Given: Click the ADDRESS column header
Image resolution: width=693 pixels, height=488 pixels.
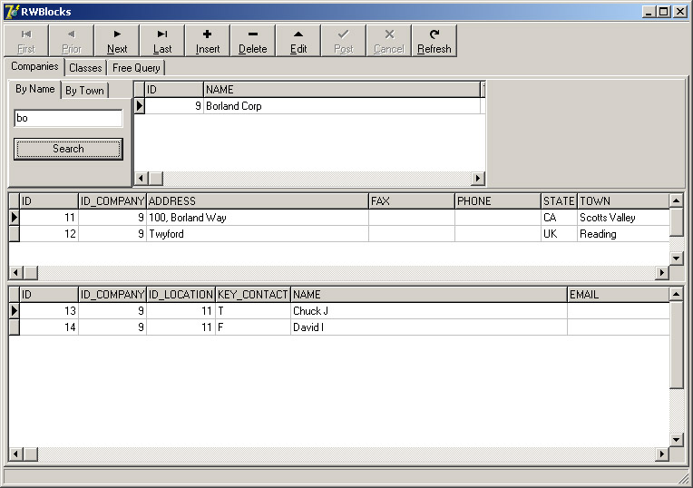Looking at the screenshot, I should pyautogui.click(x=257, y=201).
